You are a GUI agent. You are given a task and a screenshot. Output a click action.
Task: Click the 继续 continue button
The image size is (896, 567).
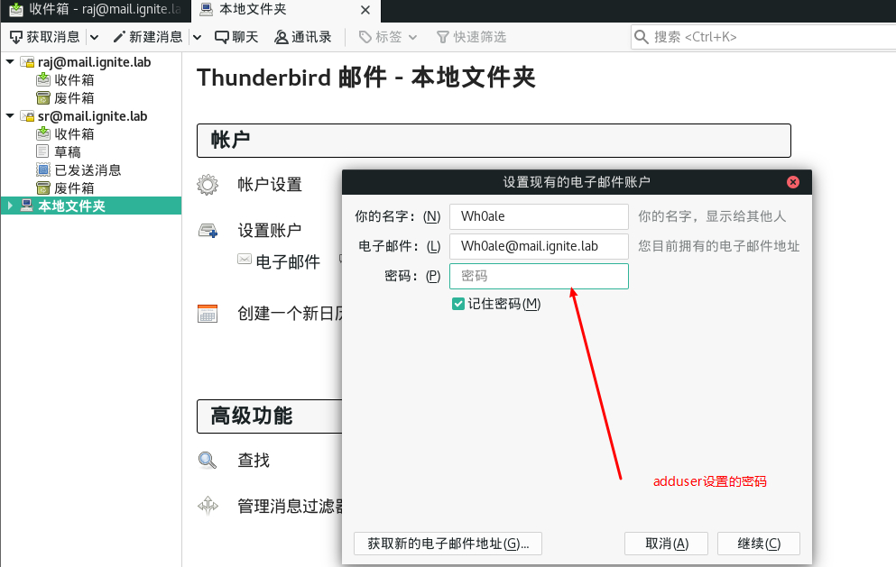point(759,544)
